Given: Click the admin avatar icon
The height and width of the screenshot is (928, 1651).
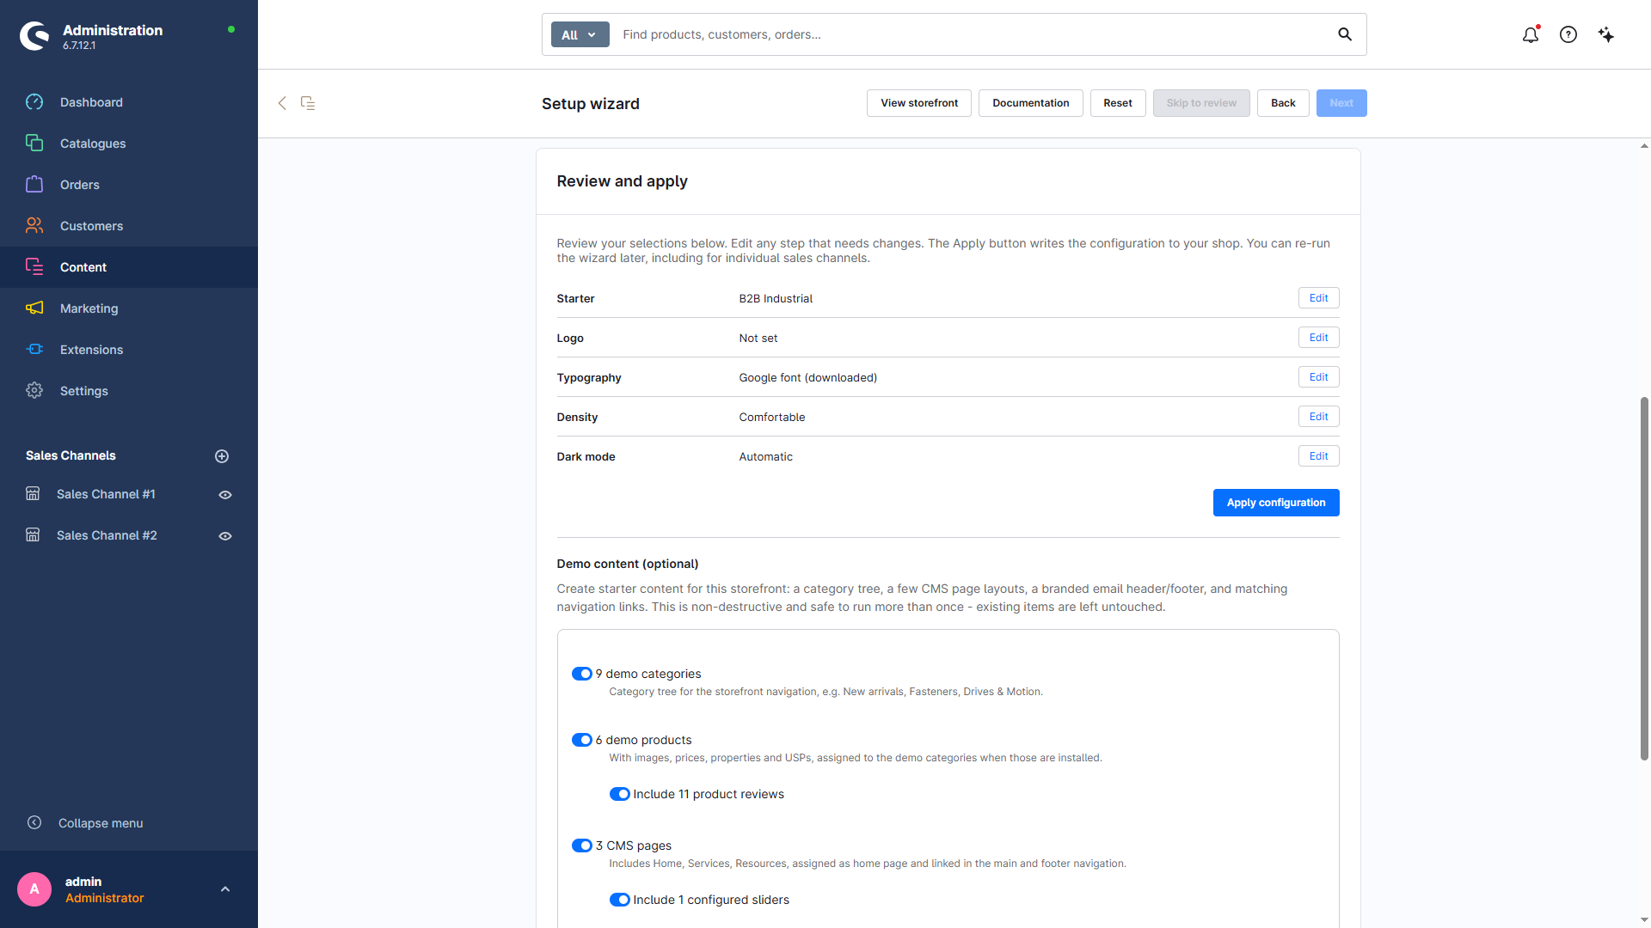Looking at the screenshot, I should (x=34, y=889).
